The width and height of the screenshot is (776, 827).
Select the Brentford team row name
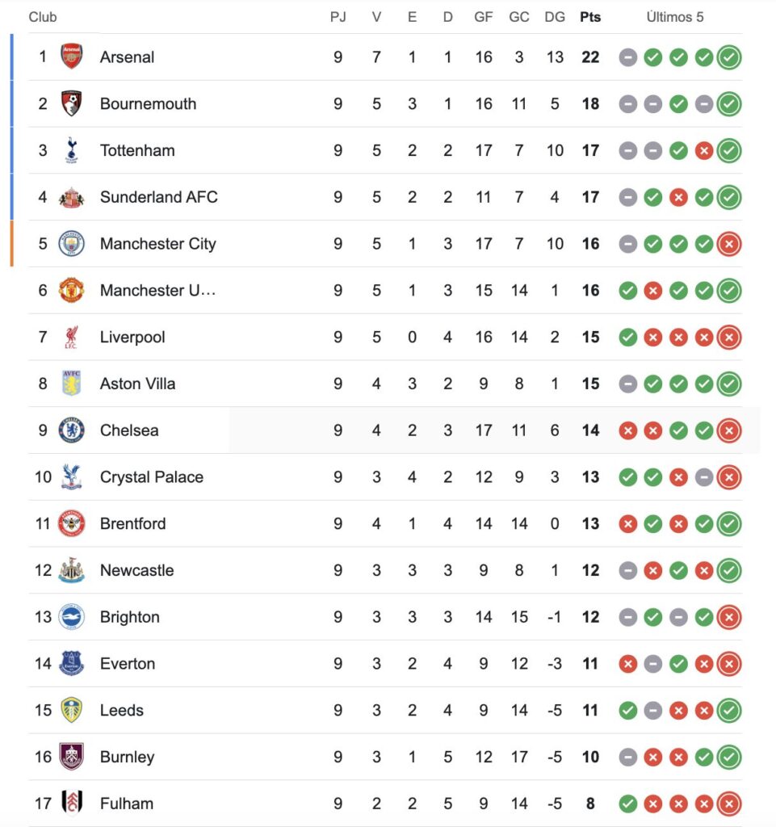[x=132, y=523]
